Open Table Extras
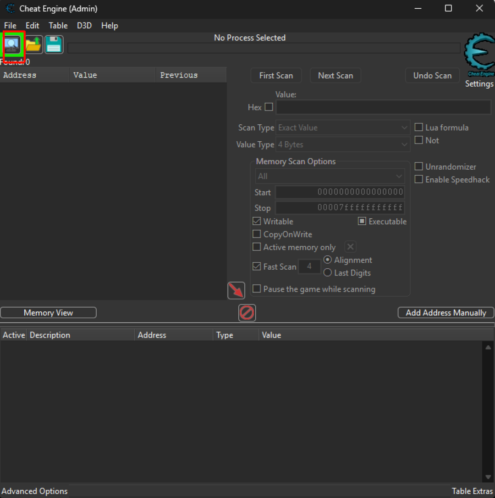 (472, 491)
